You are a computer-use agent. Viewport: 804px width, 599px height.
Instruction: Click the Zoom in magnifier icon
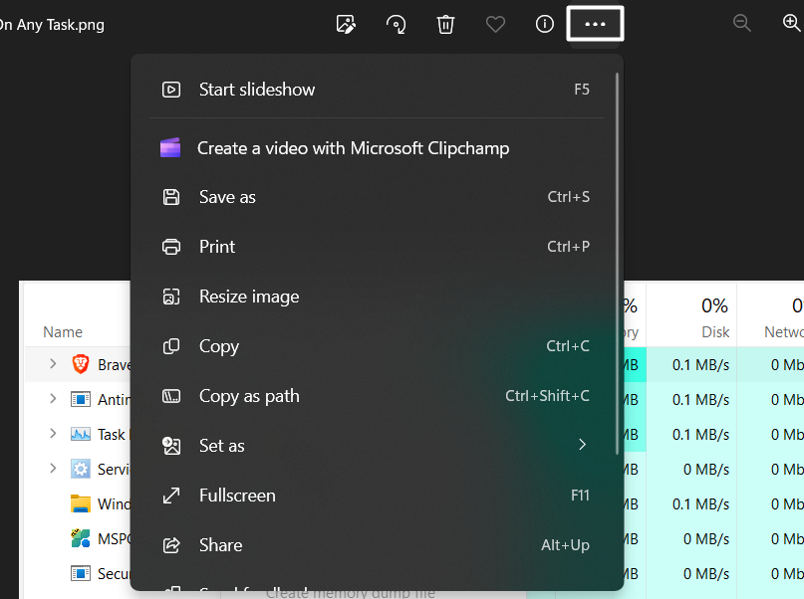(791, 24)
